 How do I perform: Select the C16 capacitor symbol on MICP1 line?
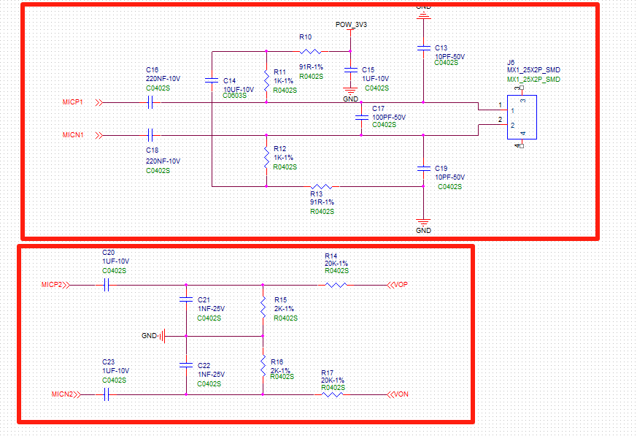150,102
